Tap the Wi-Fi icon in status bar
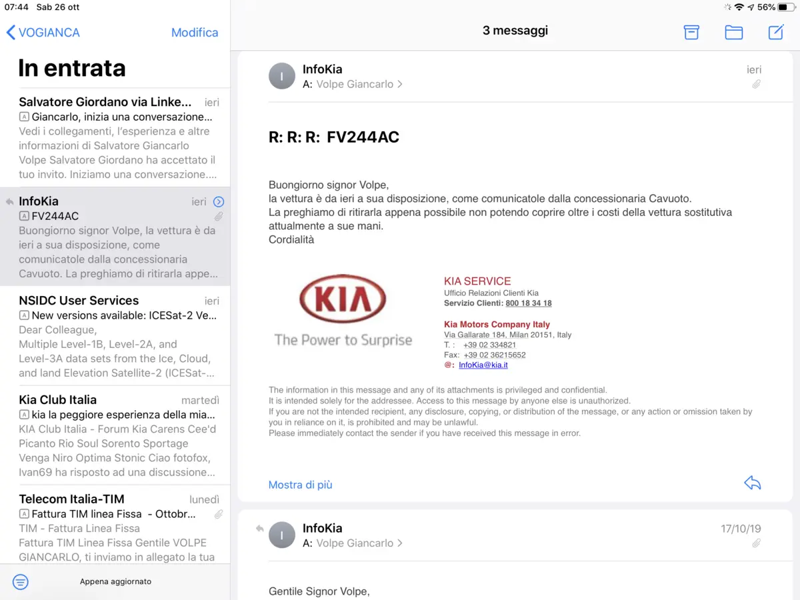 pyautogui.click(x=739, y=7)
